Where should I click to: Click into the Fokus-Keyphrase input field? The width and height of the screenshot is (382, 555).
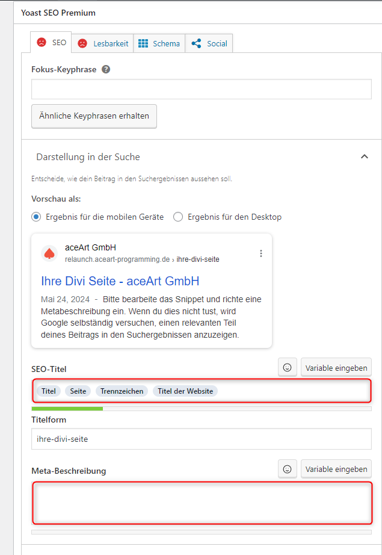[x=201, y=89]
